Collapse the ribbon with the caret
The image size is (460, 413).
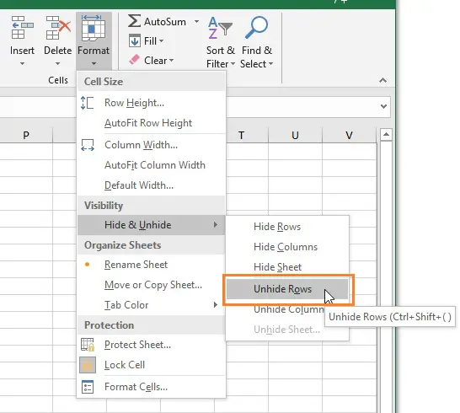pos(382,80)
